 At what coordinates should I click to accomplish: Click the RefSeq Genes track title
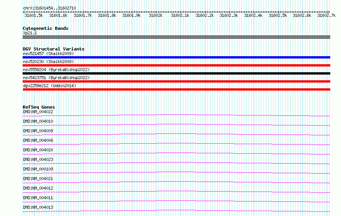coord(39,107)
